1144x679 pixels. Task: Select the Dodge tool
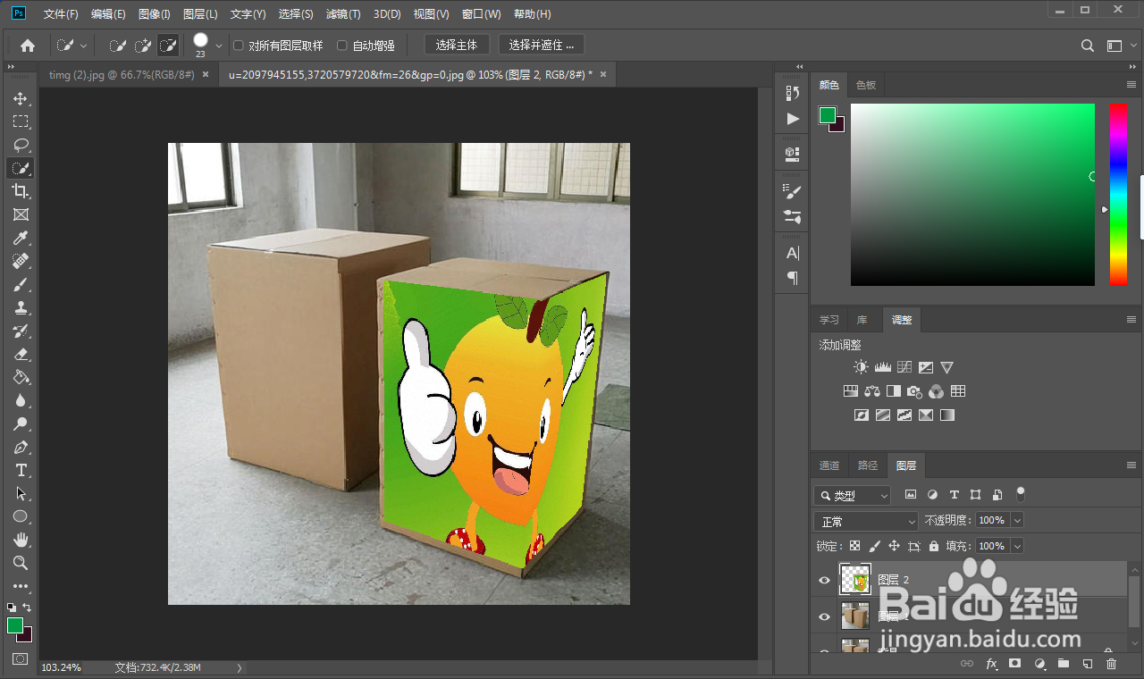21,423
